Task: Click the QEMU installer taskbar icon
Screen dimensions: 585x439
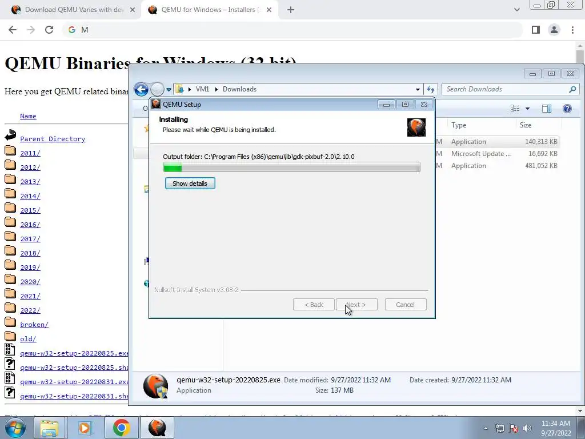Action: [157, 428]
